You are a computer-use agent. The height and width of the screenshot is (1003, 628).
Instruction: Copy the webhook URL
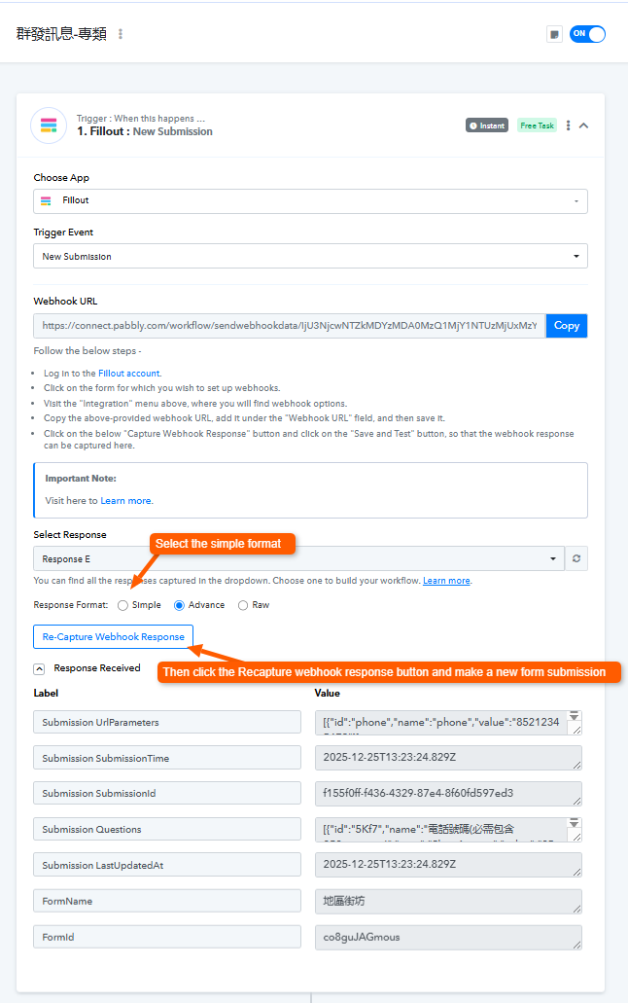point(567,326)
